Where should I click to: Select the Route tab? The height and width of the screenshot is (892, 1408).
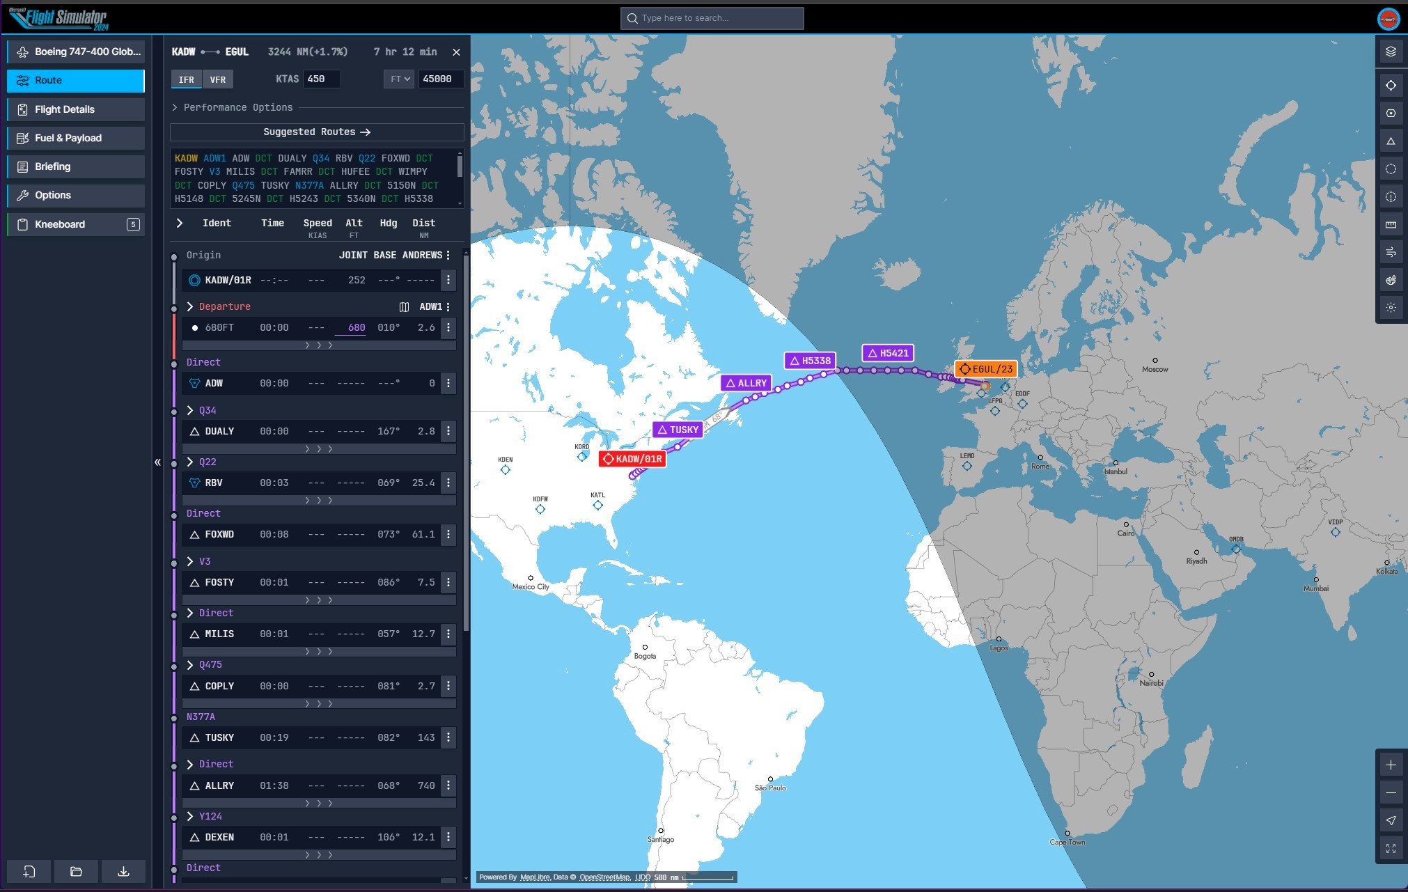[x=76, y=80]
